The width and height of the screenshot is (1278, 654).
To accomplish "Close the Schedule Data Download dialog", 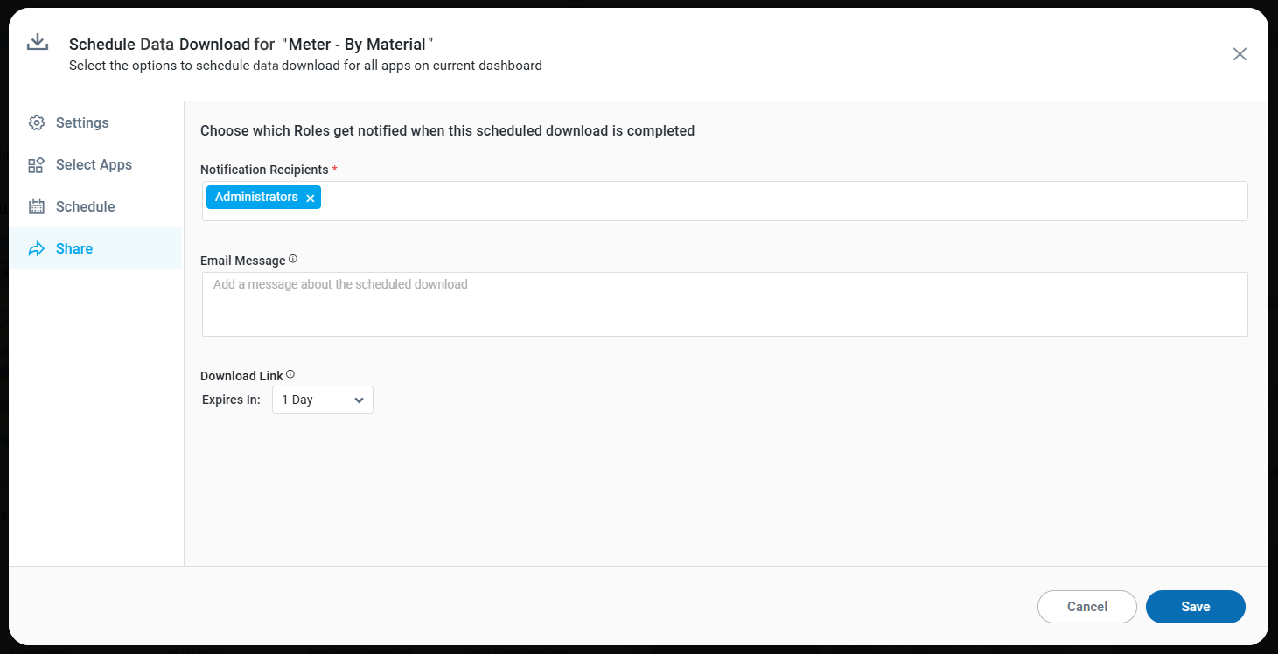I will coord(1240,54).
